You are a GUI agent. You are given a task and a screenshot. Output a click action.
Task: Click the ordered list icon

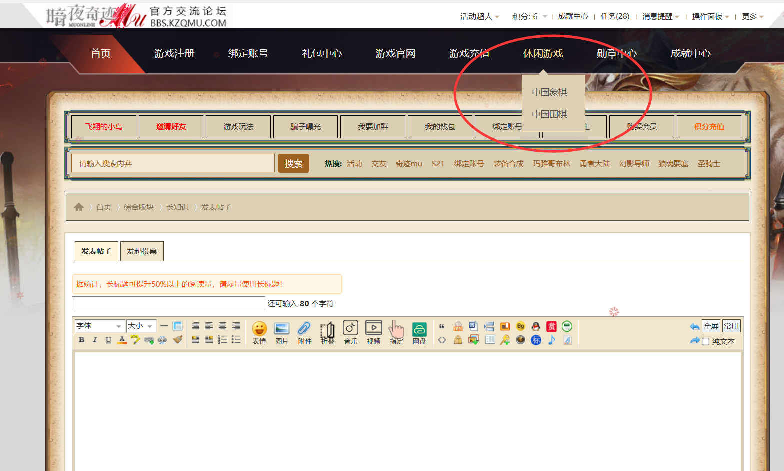(223, 340)
